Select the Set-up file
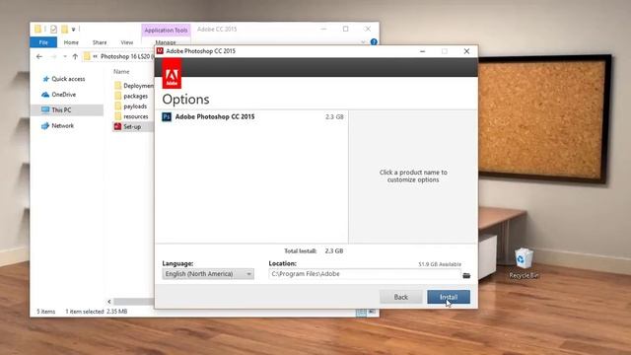Screen dimensions: 631x355 tap(133, 126)
